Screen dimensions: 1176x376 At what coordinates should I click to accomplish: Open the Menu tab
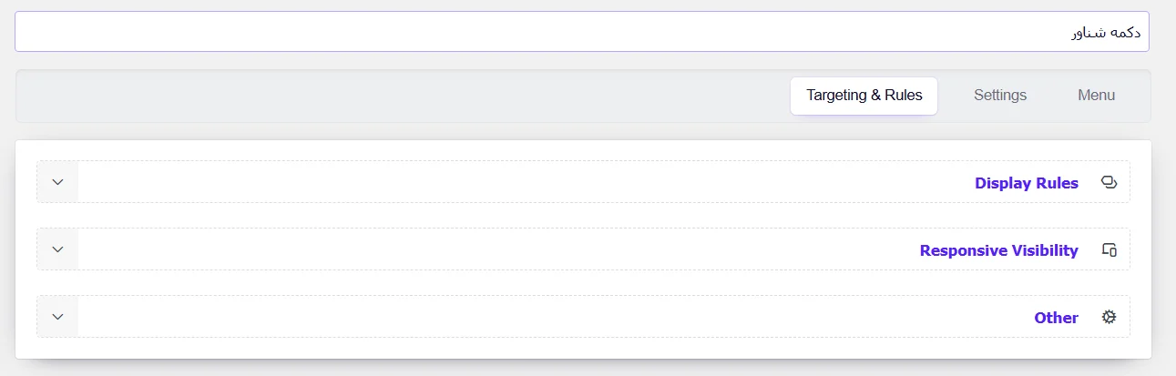1096,95
